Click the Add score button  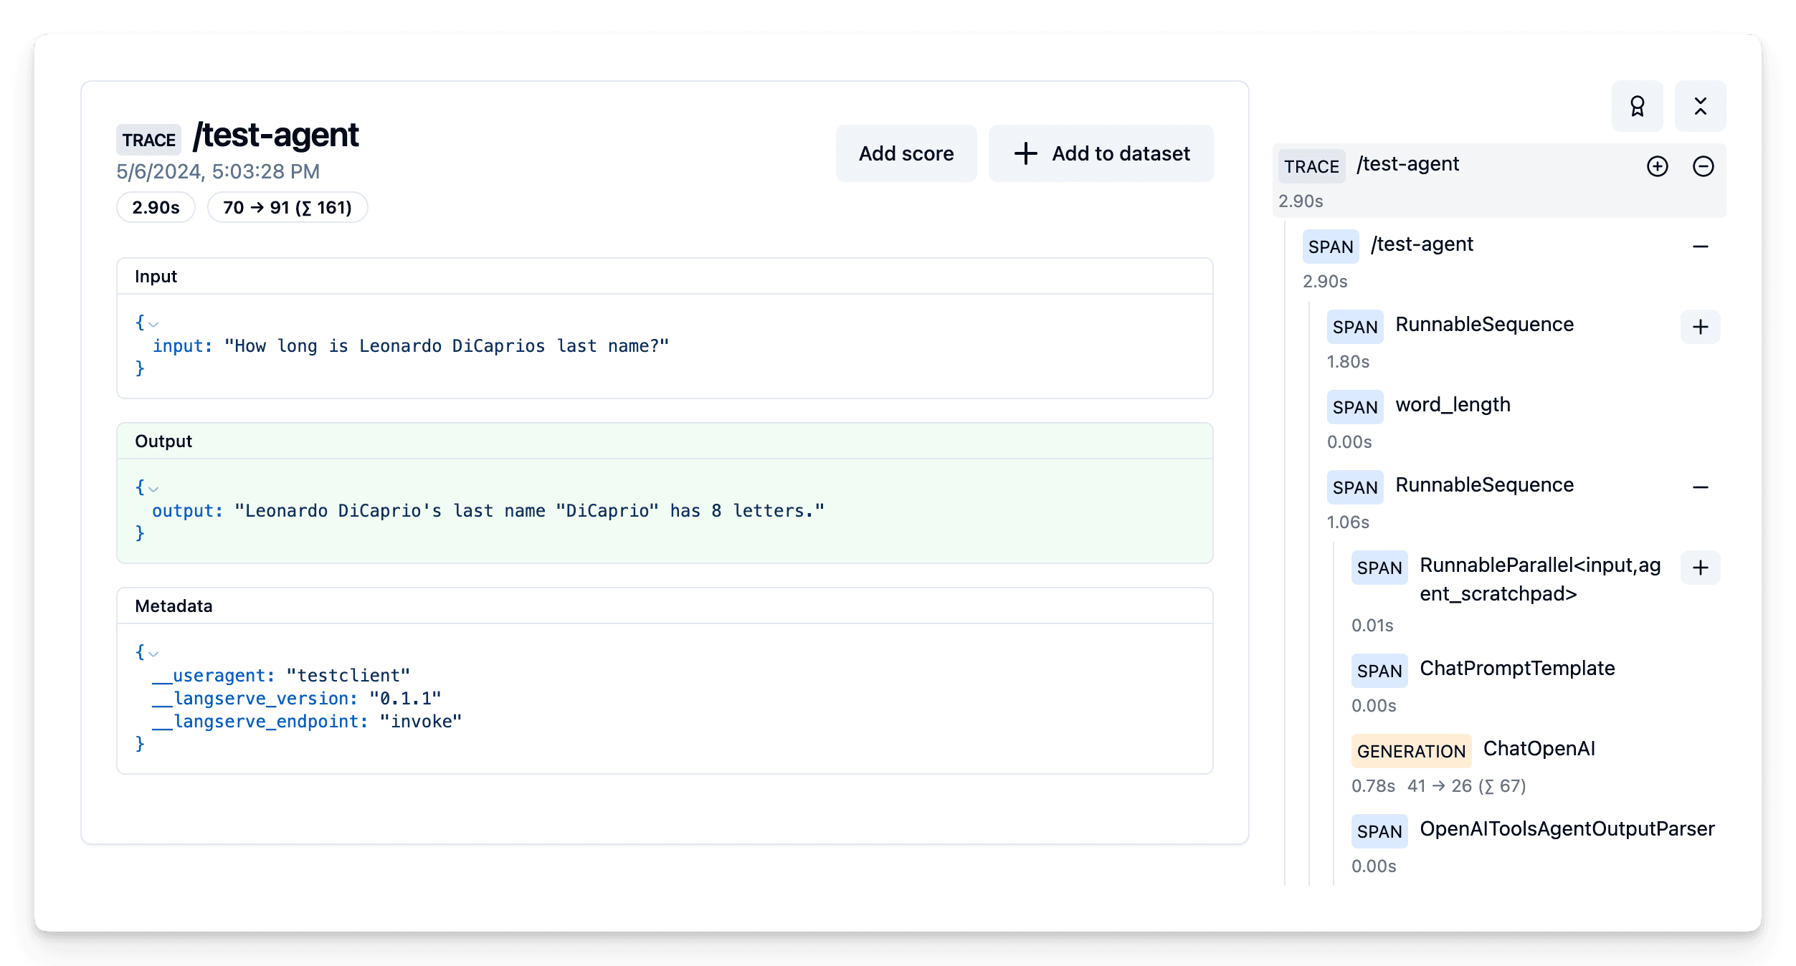906,153
